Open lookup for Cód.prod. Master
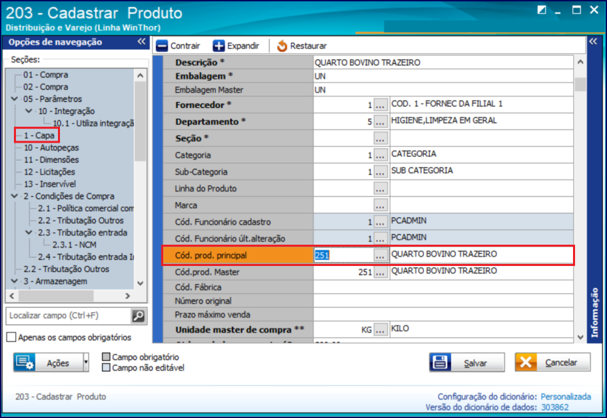The width and height of the screenshot is (607, 418). [380, 272]
